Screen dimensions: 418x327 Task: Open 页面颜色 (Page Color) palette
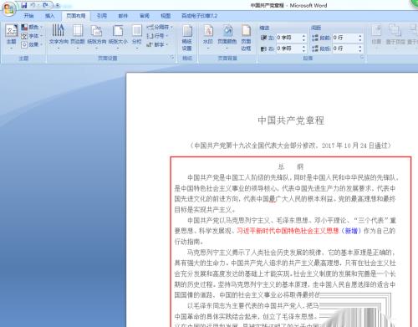pyautogui.click(x=227, y=37)
